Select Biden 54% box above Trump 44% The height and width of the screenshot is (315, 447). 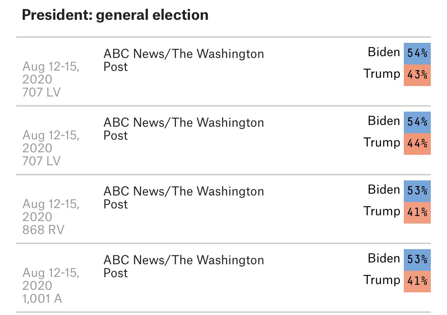(417, 122)
